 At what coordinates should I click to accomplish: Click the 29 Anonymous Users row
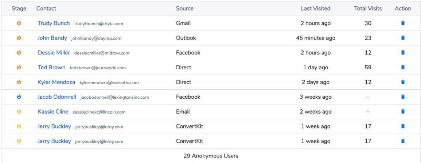coord(211,156)
